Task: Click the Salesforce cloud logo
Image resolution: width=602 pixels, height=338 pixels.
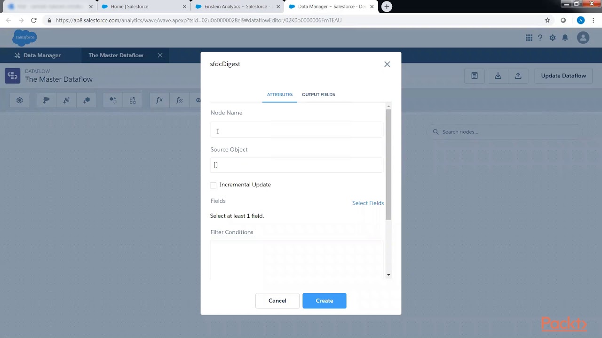Action: [x=24, y=38]
